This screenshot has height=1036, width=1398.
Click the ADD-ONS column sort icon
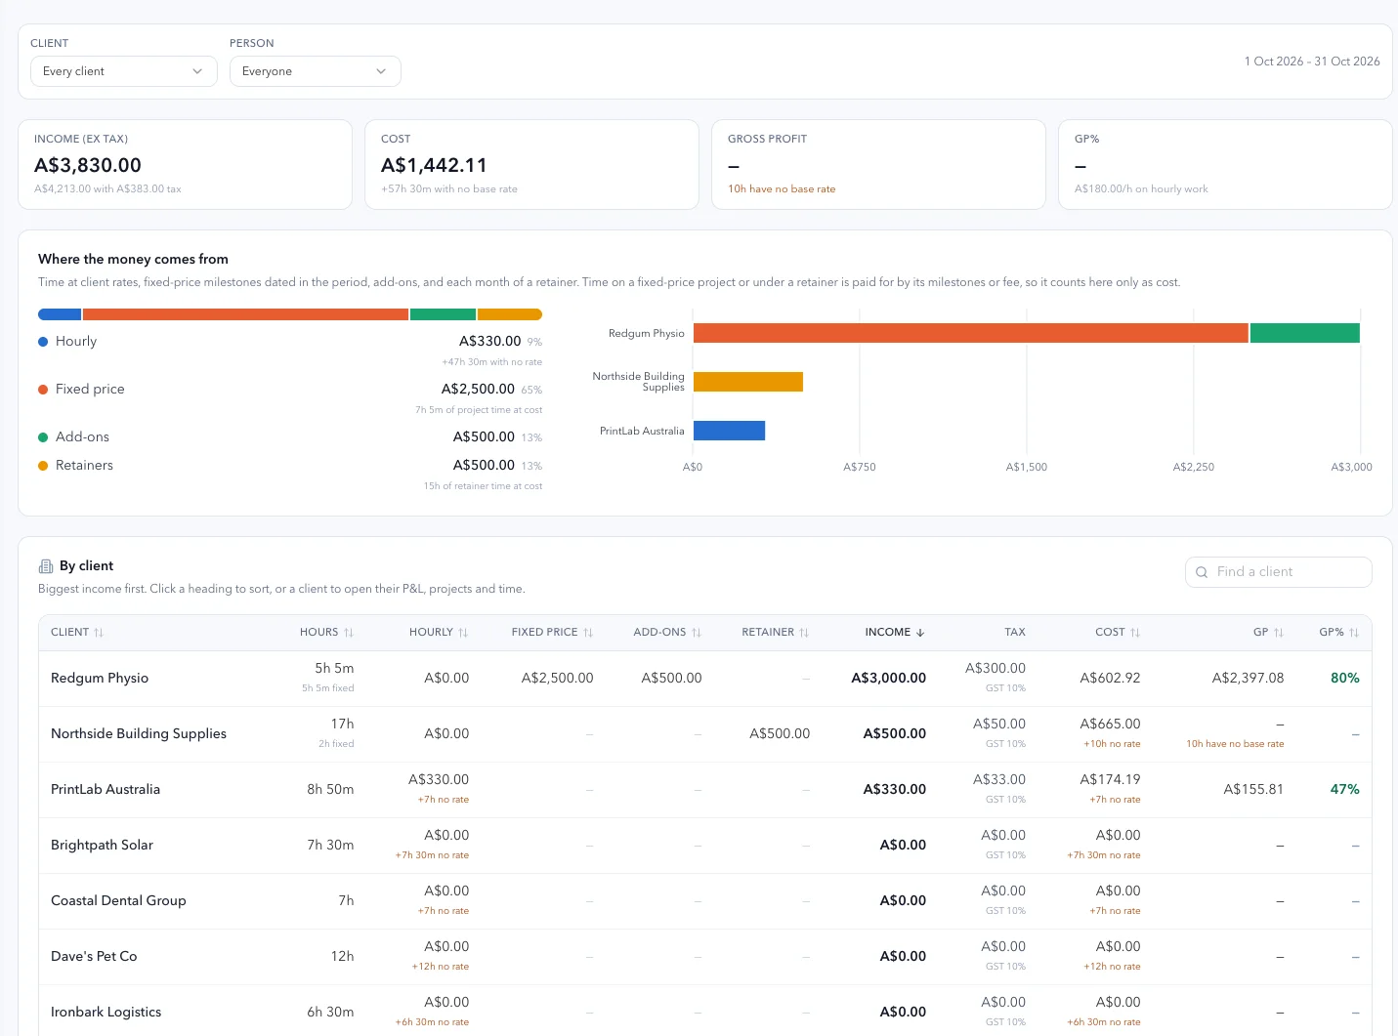coord(697,633)
